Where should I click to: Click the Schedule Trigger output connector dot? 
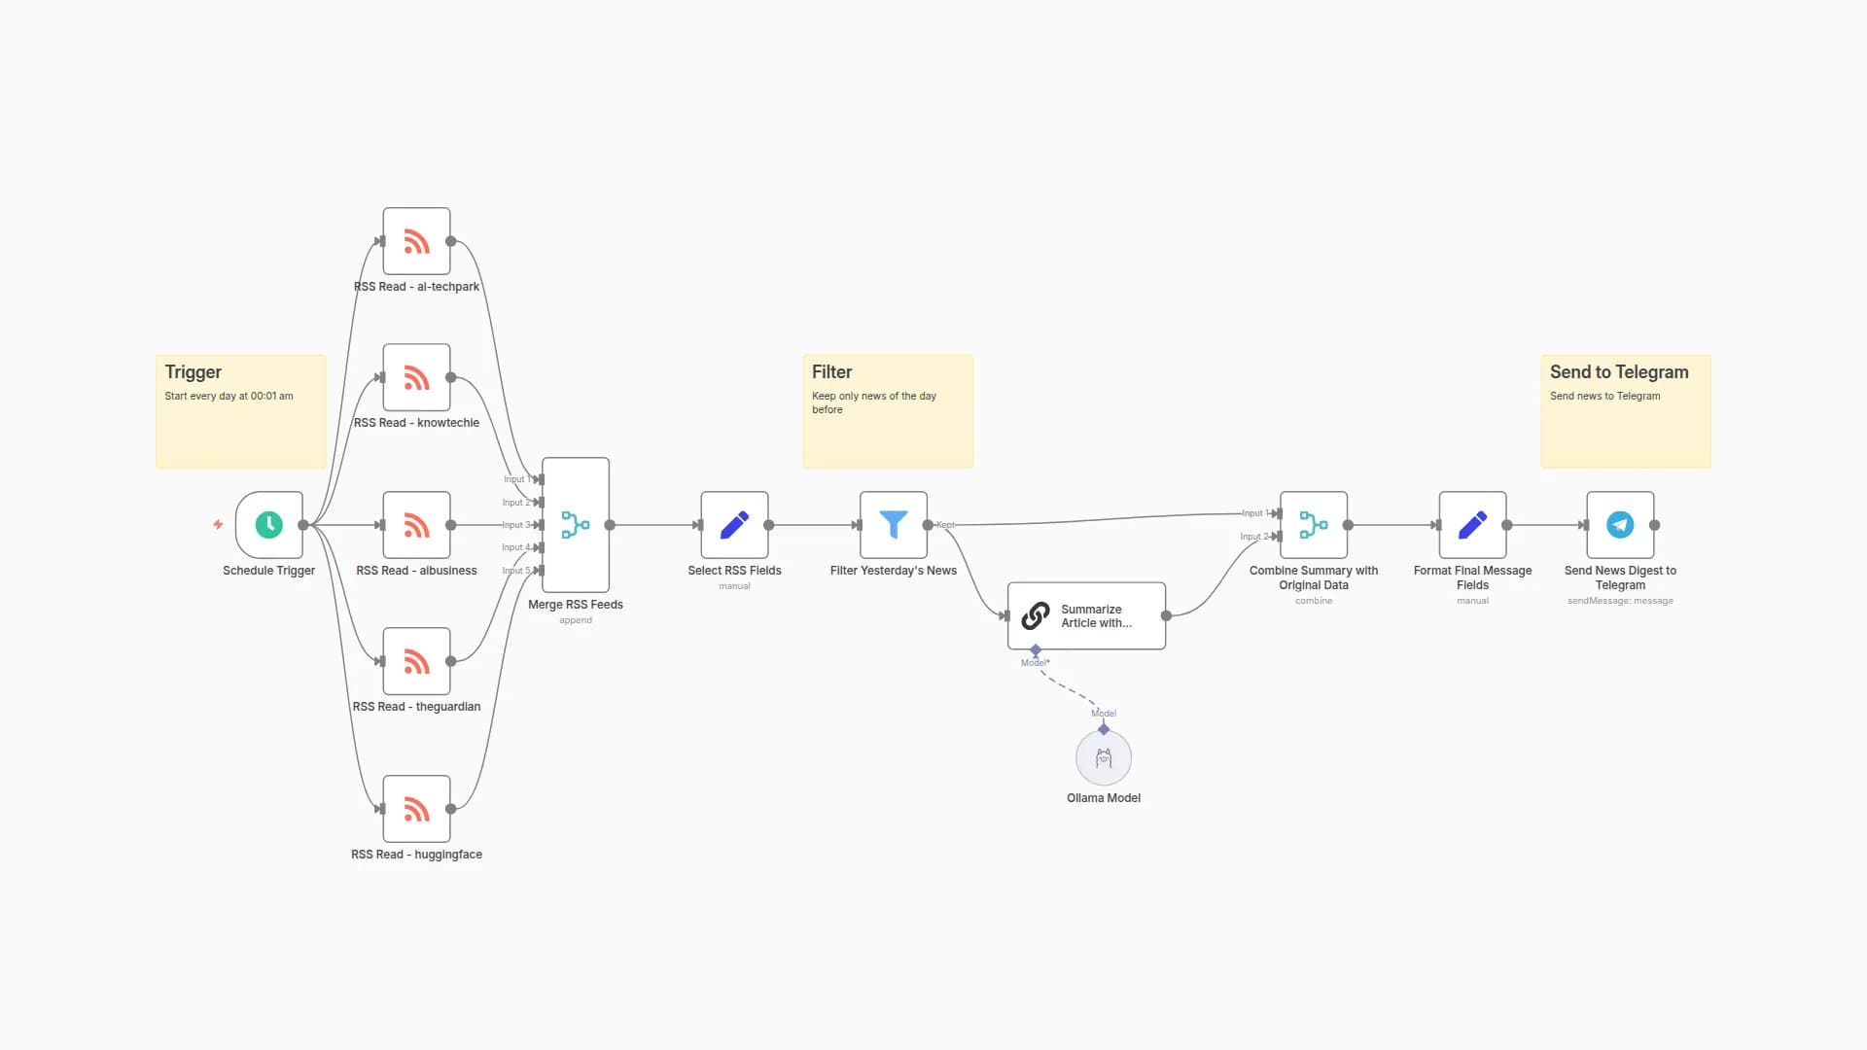[303, 525]
